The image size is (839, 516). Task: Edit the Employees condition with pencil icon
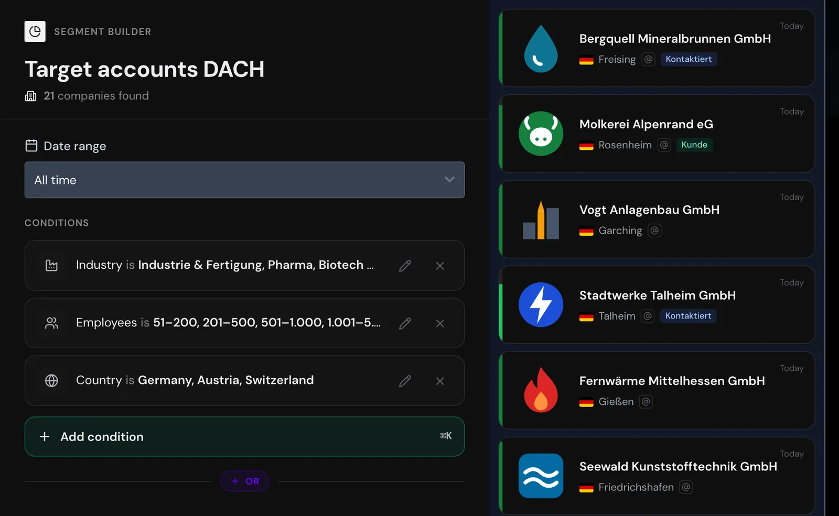pos(405,323)
